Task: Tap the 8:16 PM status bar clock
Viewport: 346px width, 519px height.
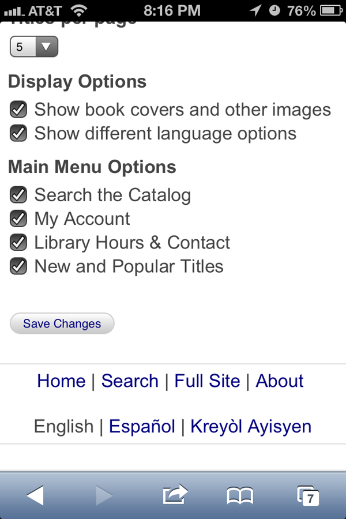Action: 172,10
